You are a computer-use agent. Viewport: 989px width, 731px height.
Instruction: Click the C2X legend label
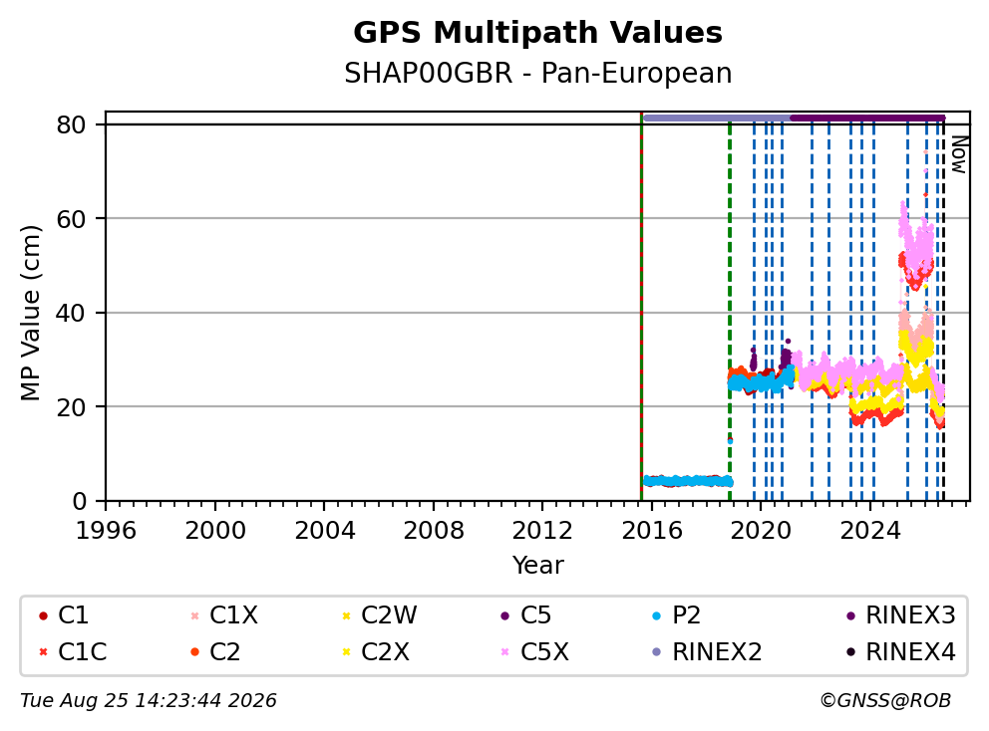point(385,652)
